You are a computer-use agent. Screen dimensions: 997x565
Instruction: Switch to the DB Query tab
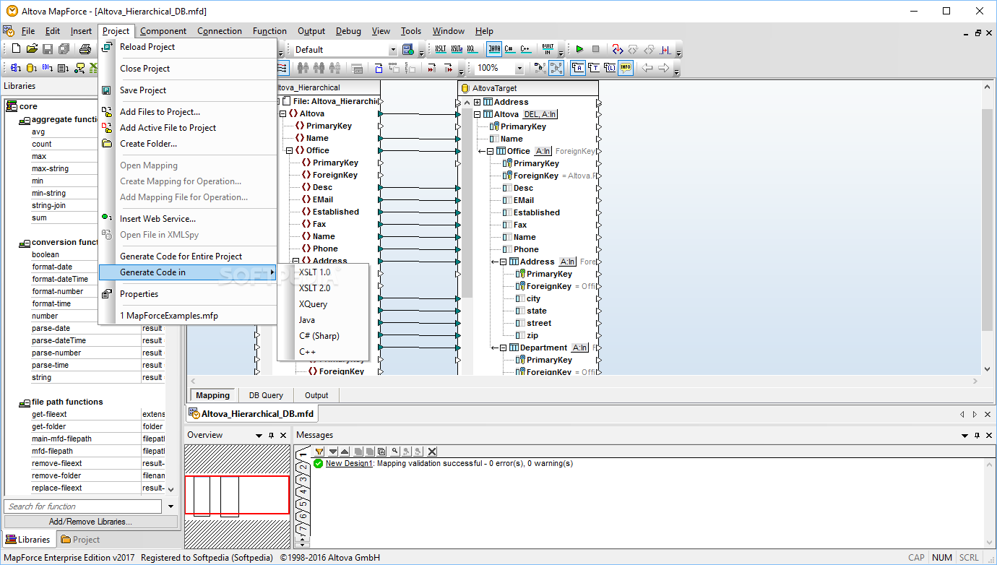(266, 395)
